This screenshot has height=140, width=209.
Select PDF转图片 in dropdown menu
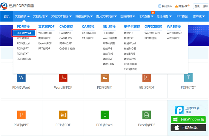(x=23, y=38)
